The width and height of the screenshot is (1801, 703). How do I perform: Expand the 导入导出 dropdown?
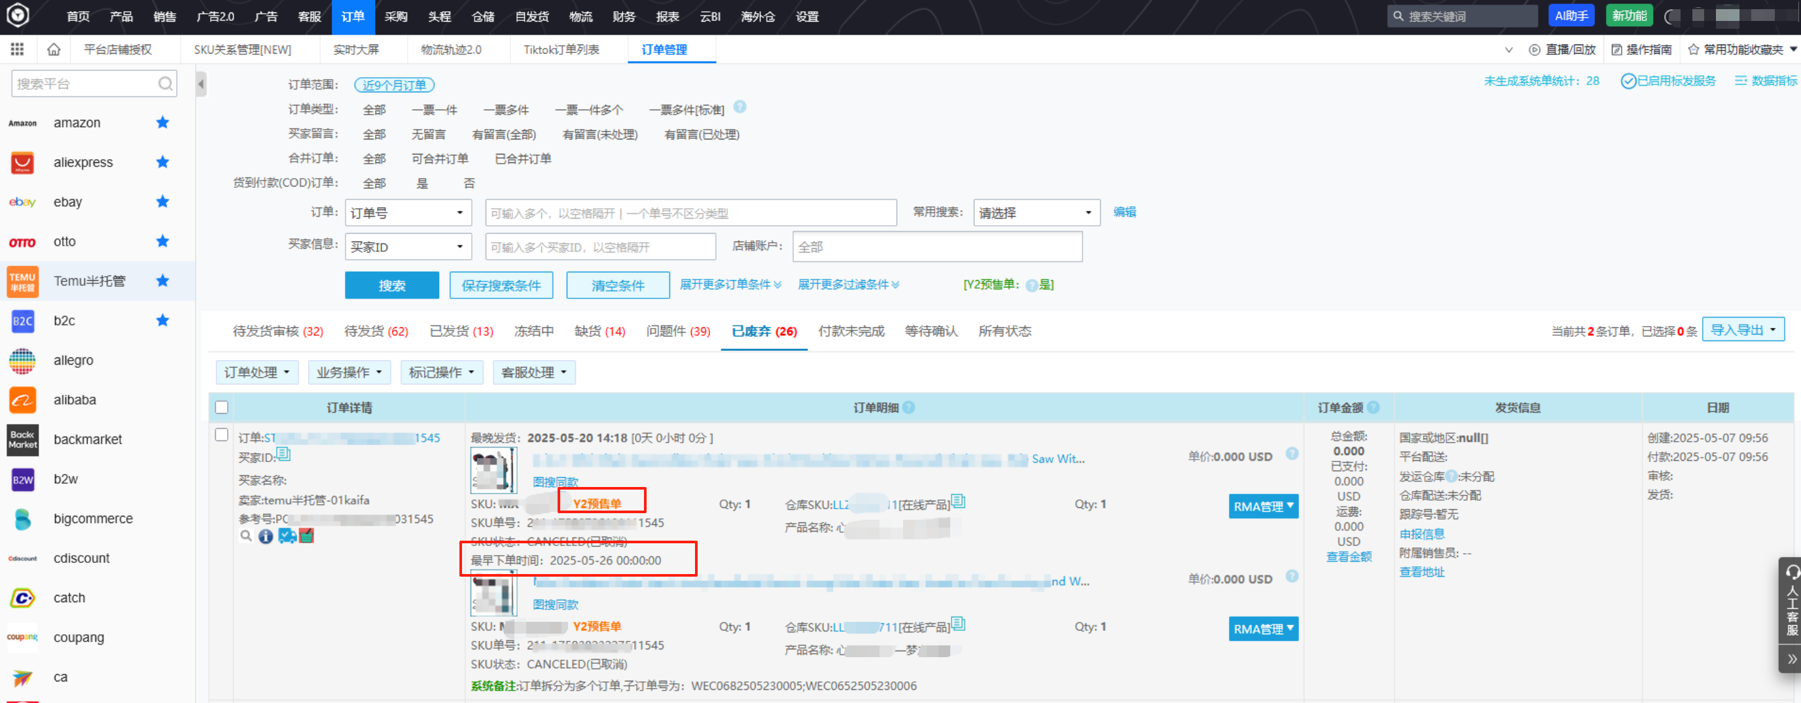(1743, 329)
